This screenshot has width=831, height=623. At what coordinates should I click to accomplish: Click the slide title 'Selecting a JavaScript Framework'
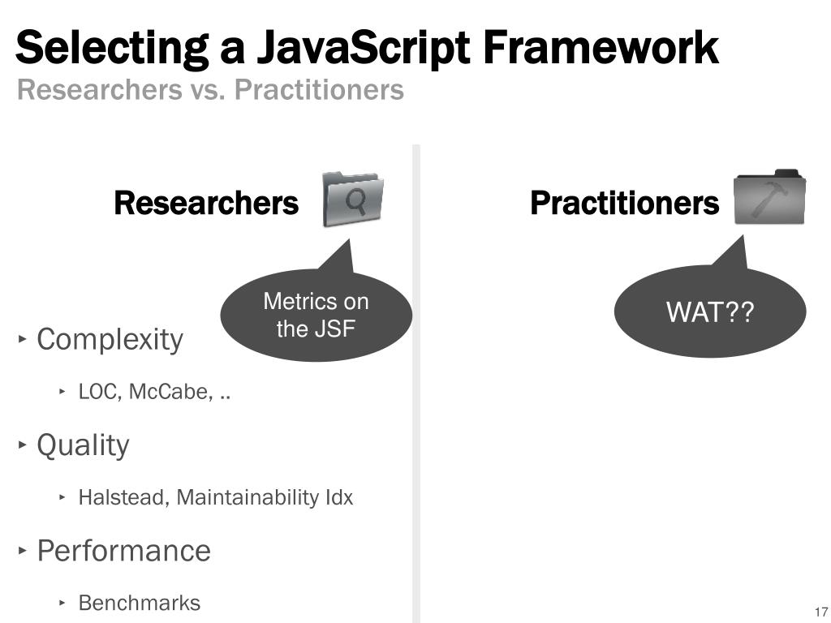coord(367,48)
